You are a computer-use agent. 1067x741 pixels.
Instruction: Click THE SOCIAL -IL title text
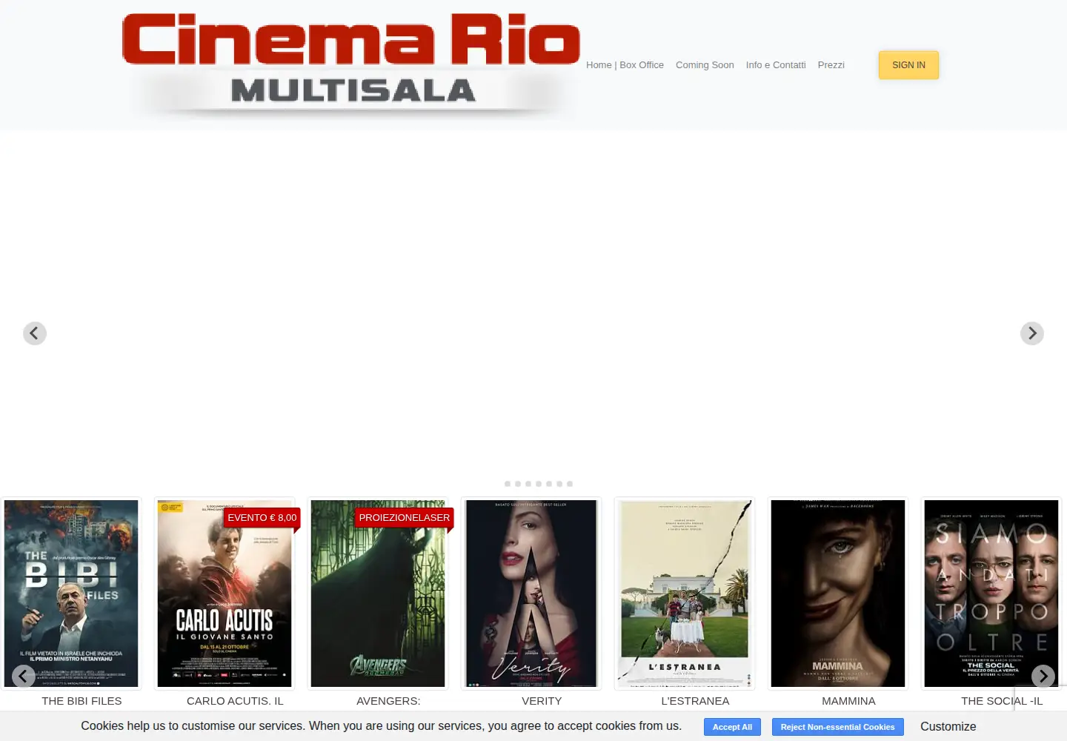tap(1002, 701)
